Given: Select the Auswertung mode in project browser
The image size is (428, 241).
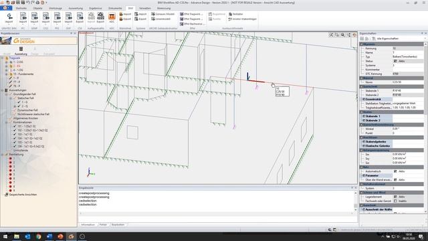Looking at the screenshot, I should (21, 51).
